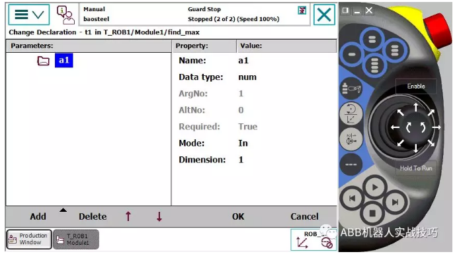Switch to Production Window tab
This screenshot has height=258, width=459.
click(x=29, y=239)
